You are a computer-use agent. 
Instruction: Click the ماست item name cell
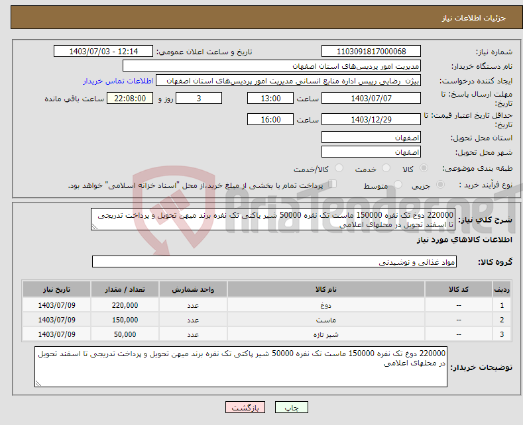click(326, 320)
